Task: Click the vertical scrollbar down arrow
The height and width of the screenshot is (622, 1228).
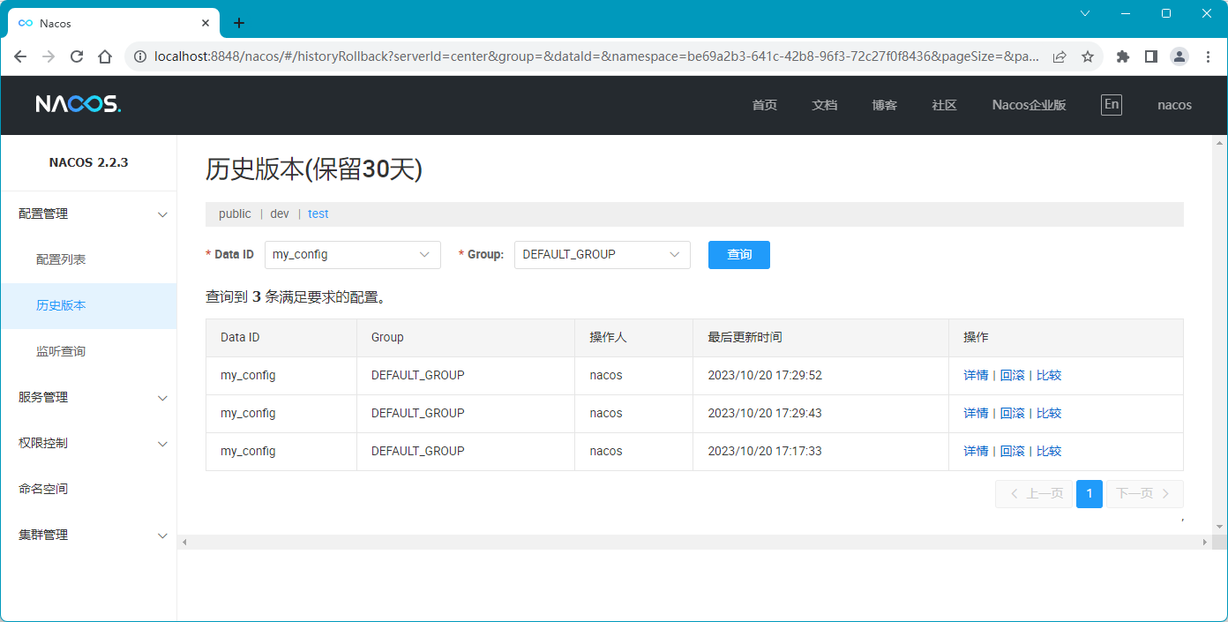Action: pyautogui.click(x=1220, y=527)
